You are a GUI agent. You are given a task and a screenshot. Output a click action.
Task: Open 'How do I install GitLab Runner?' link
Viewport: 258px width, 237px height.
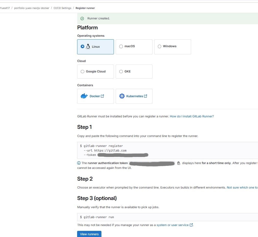point(192,116)
